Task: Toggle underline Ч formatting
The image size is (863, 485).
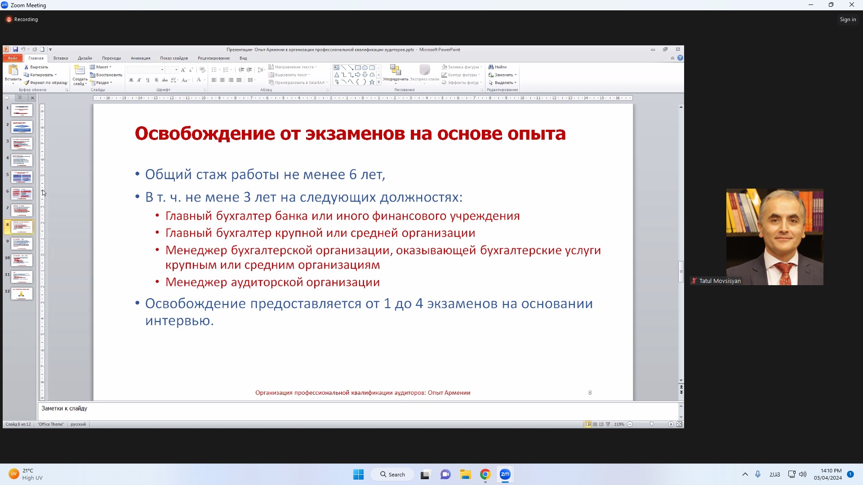Action: pyautogui.click(x=148, y=80)
